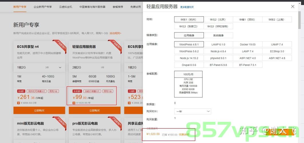Pick Node.js 4.8.4 application image

[218, 51]
